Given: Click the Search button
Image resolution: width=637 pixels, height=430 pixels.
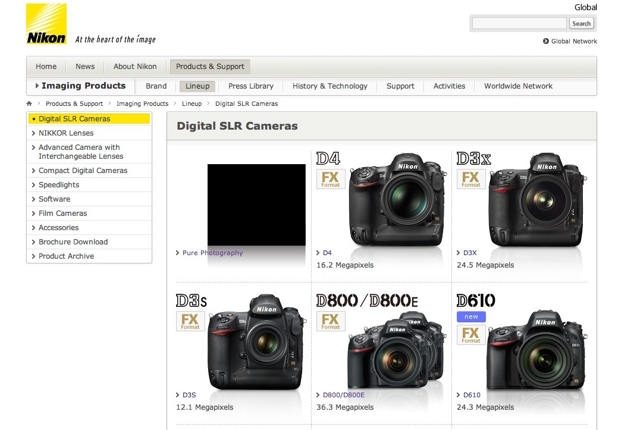Looking at the screenshot, I should [x=581, y=23].
